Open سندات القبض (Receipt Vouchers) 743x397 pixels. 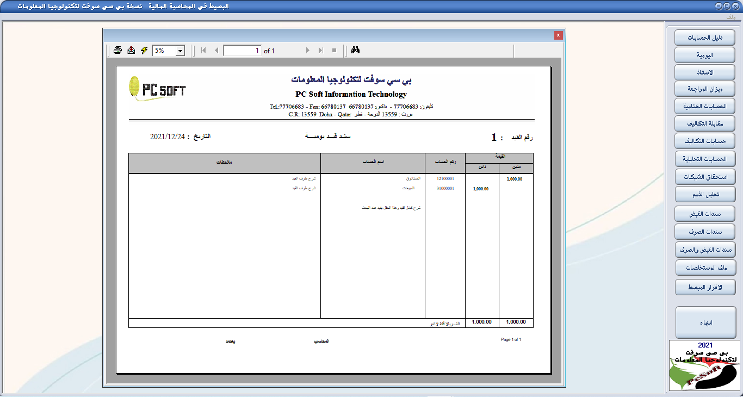point(704,214)
